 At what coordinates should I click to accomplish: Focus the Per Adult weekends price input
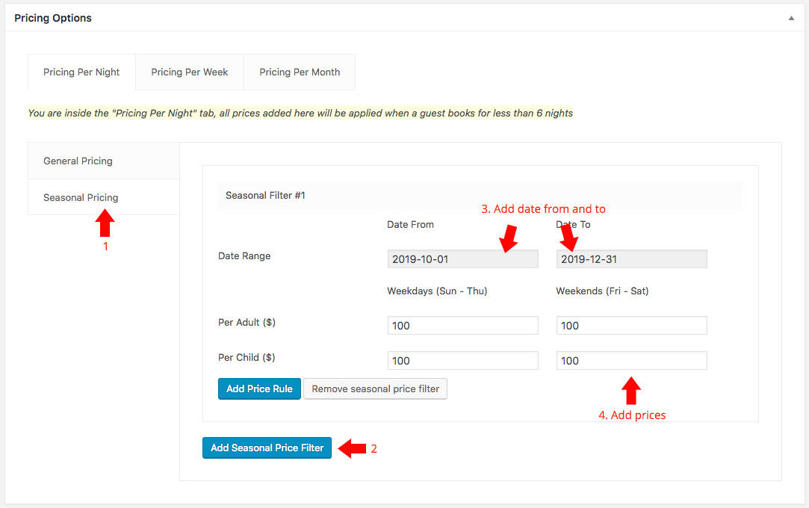pyautogui.click(x=631, y=326)
